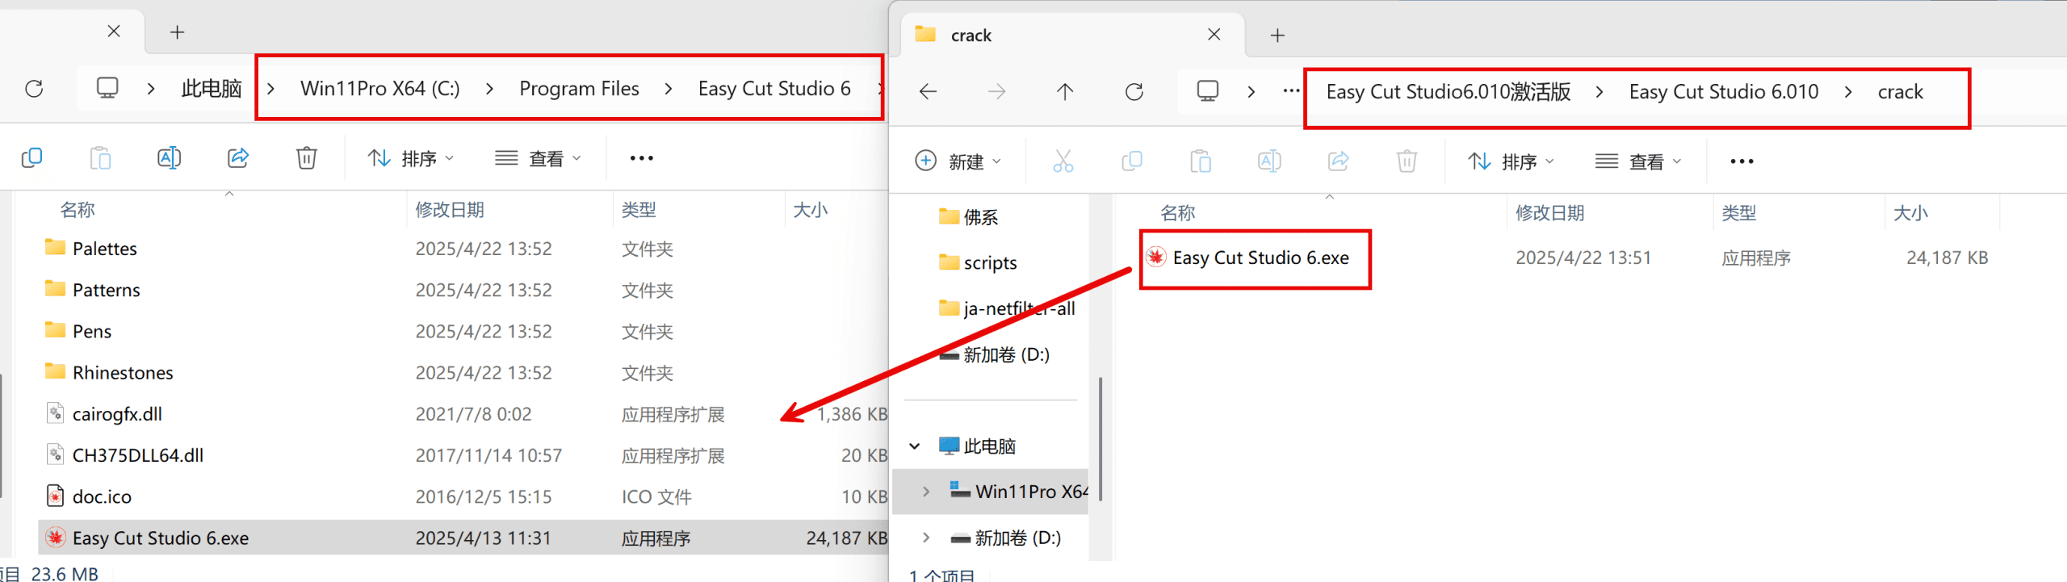Open a new tab in crack window

tap(1277, 36)
